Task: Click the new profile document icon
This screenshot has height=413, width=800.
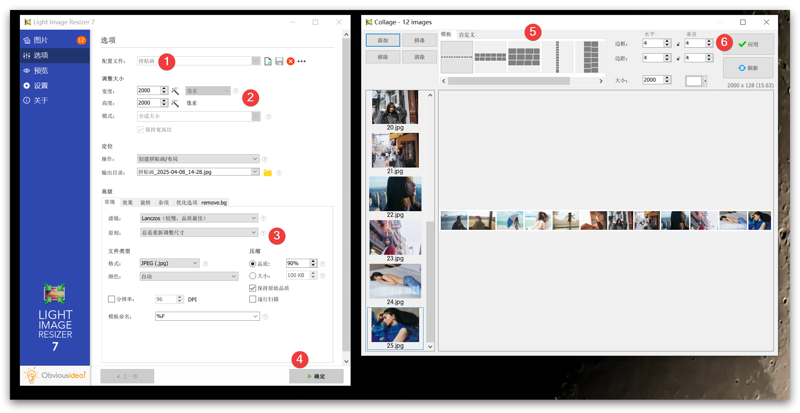Action: pyautogui.click(x=268, y=61)
